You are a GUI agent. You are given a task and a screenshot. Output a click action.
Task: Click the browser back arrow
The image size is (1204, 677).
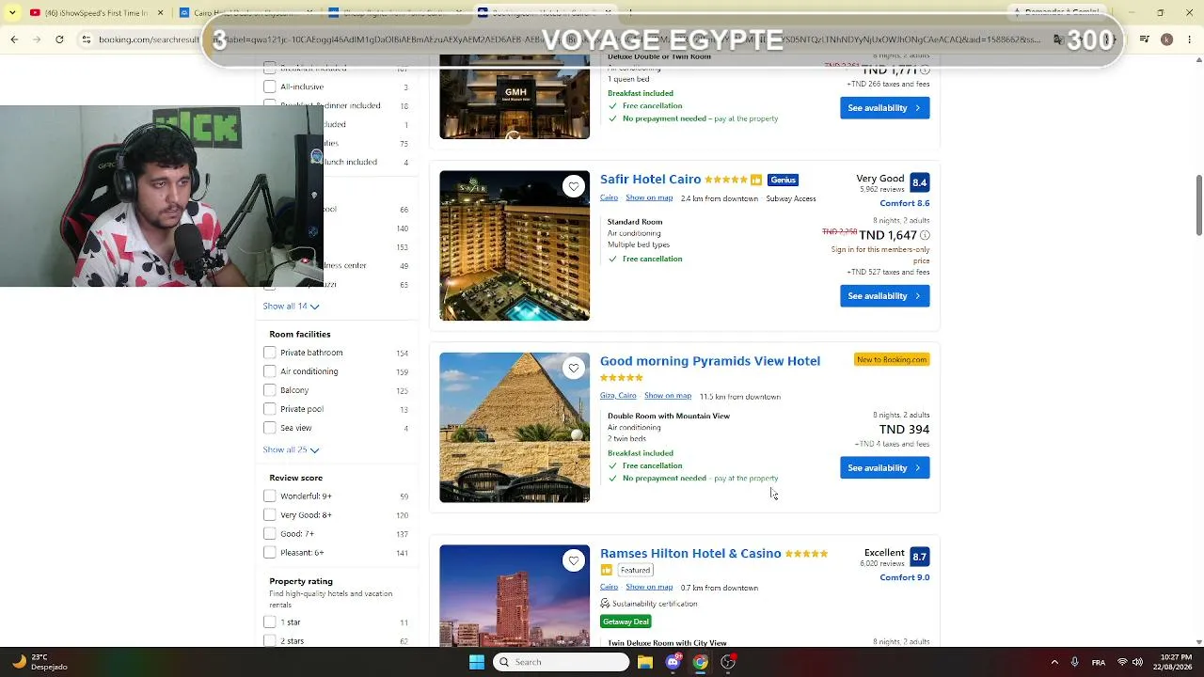pos(14,39)
